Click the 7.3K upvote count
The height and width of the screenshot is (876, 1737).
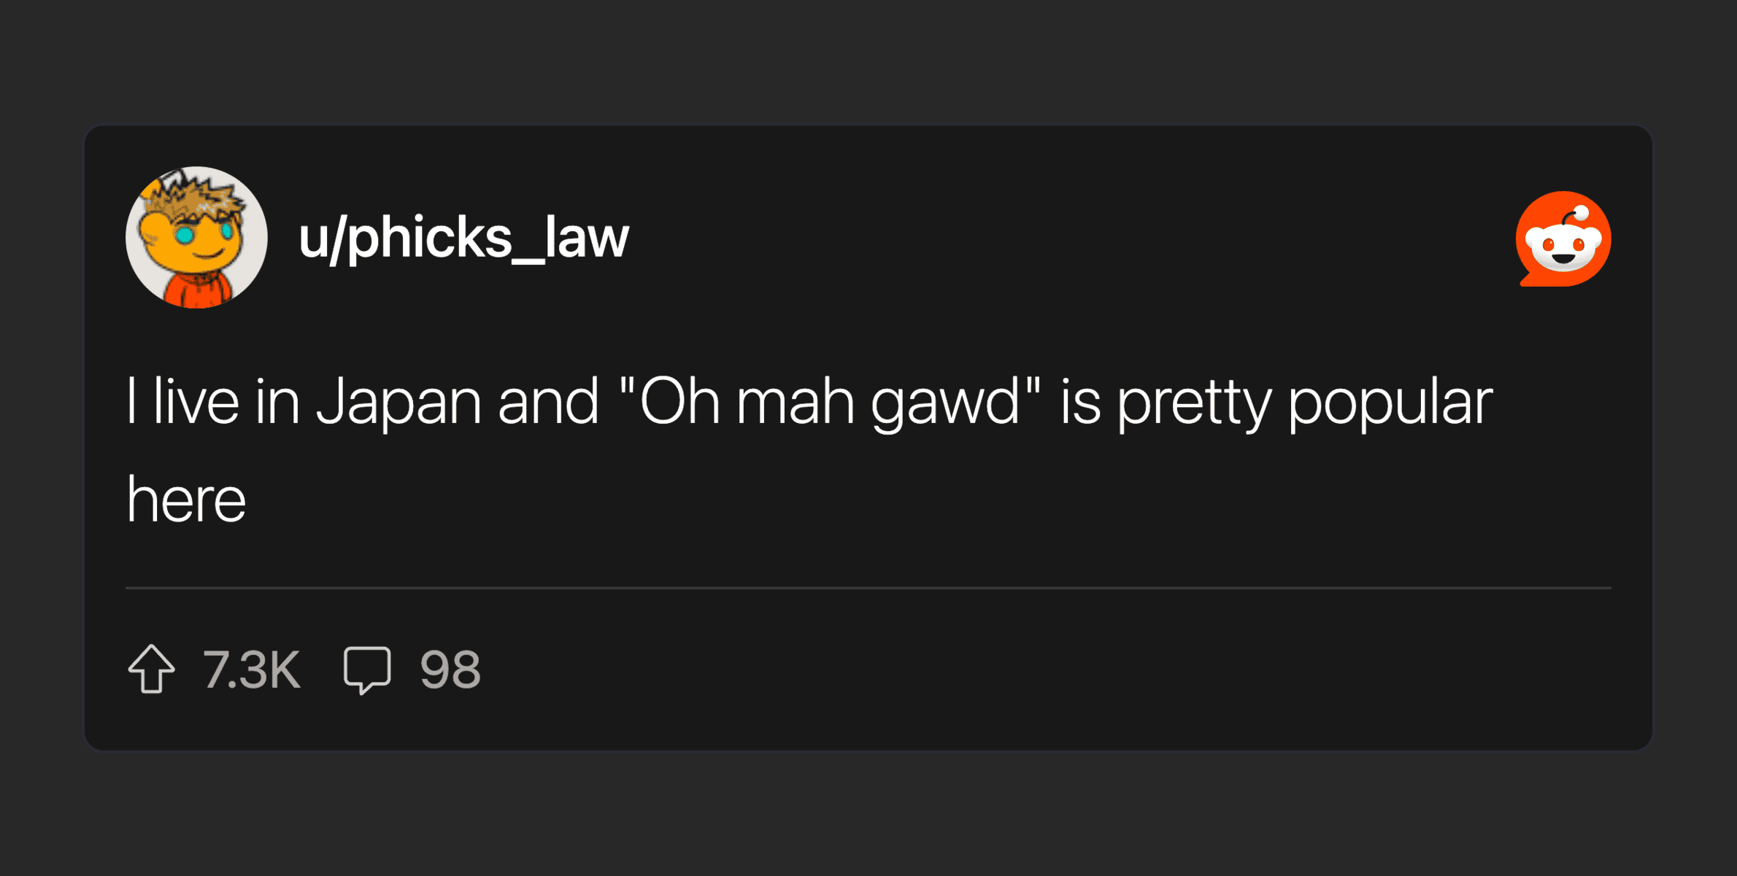pyautogui.click(x=252, y=670)
